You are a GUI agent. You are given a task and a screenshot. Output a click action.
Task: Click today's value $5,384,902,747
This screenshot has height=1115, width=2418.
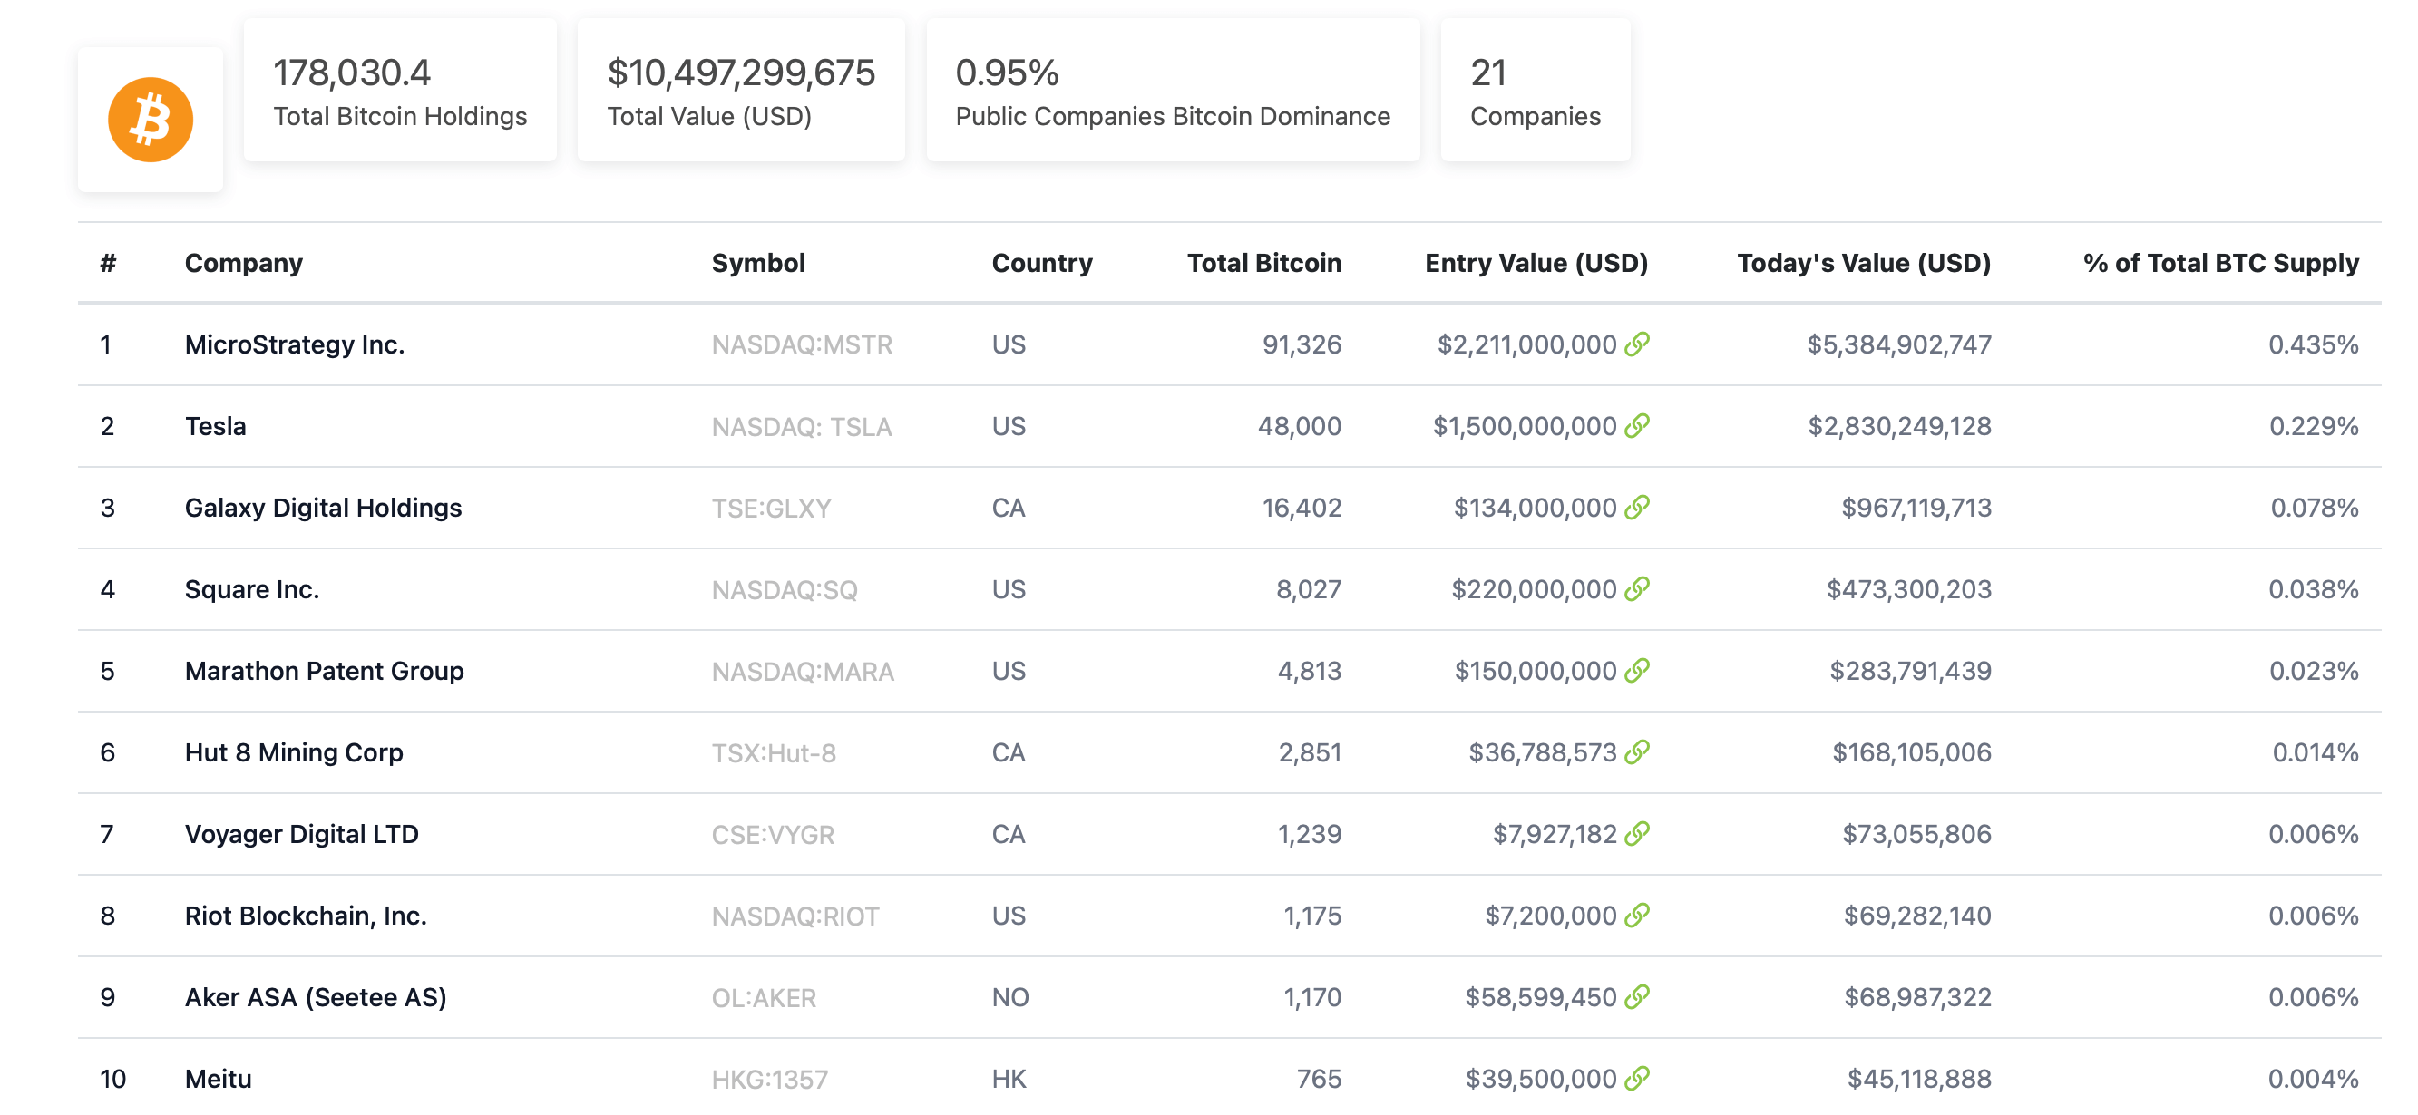pos(1898,344)
